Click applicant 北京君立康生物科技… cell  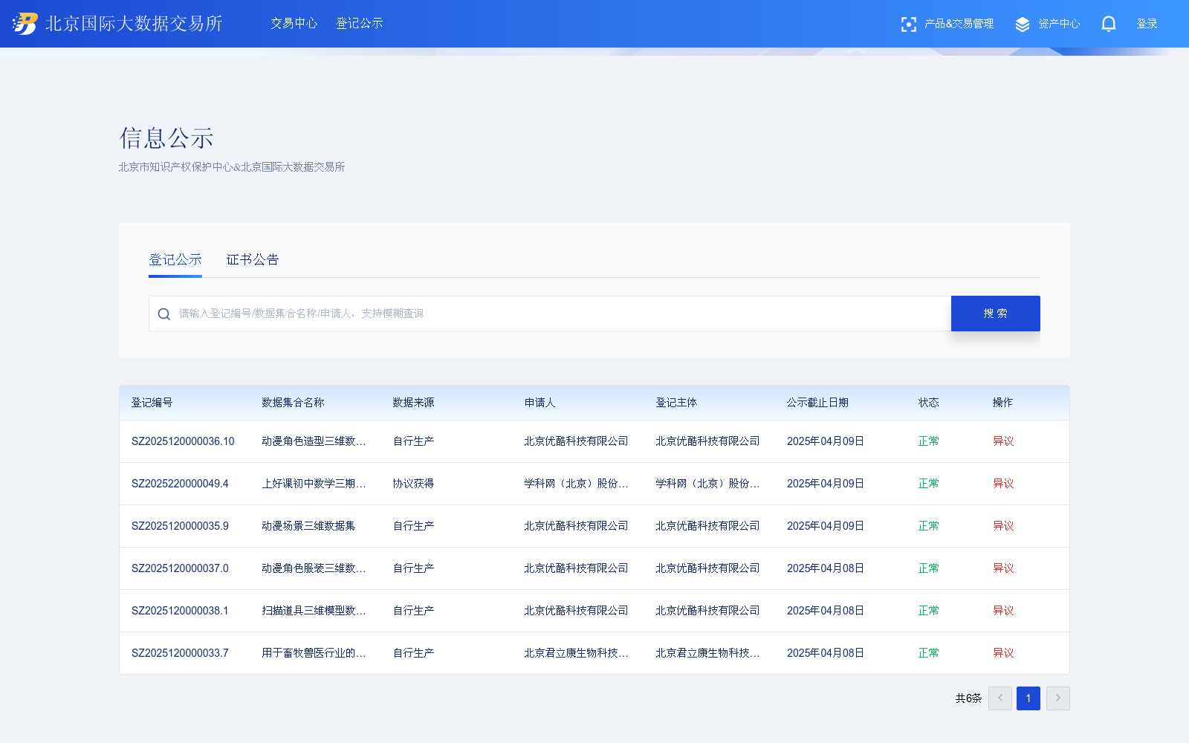click(576, 653)
